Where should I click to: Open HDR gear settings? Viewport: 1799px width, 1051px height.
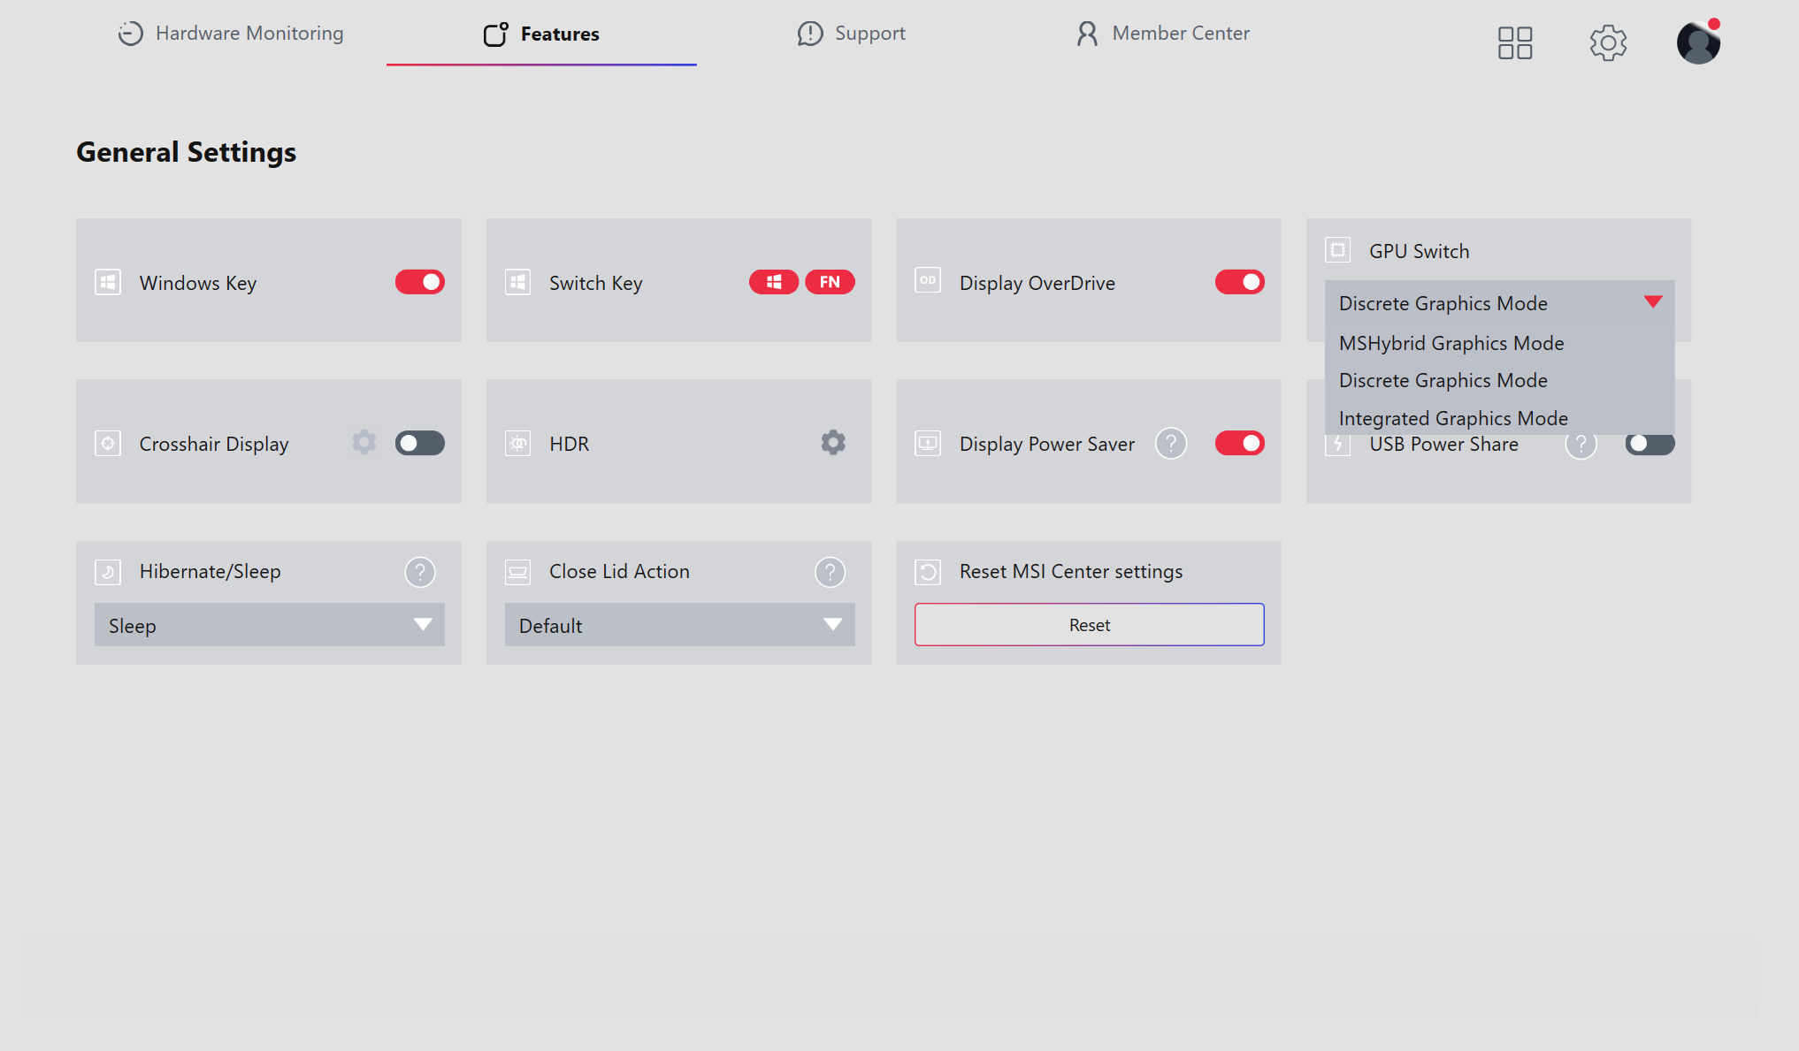[x=833, y=442]
